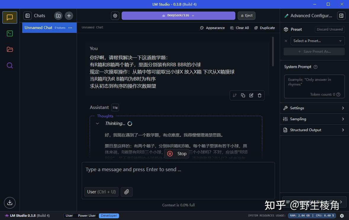Image resolution: width=349 pixels, height=220 pixels.
Task: Expand the Conversation Notes panel
Action: coord(314,202)
